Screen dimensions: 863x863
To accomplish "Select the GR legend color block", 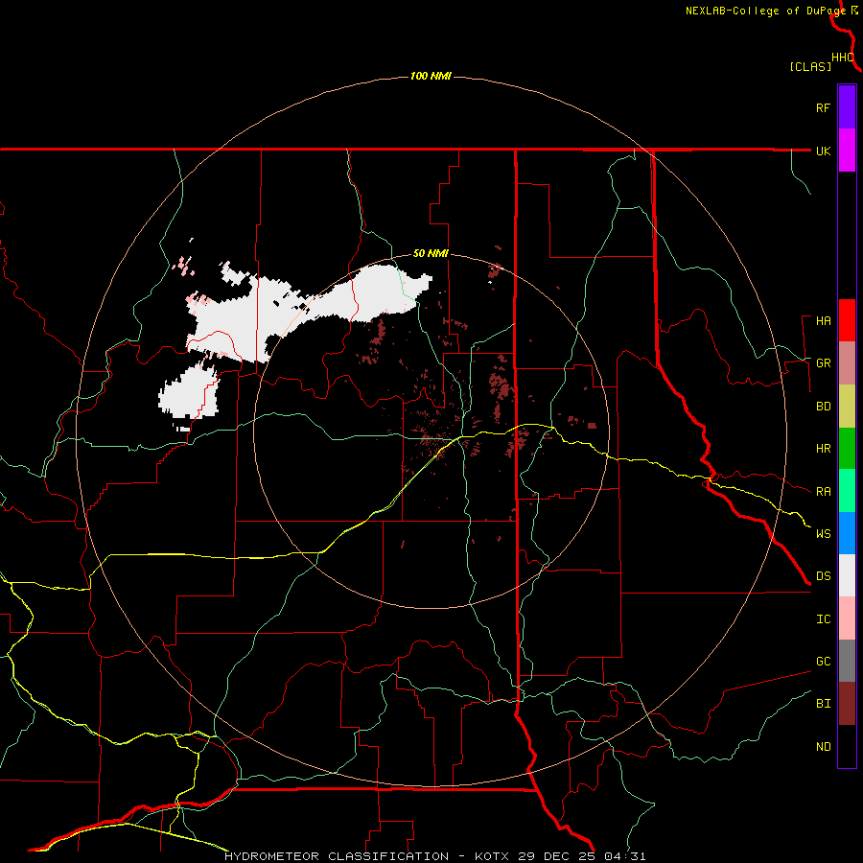I will (847, 363).
